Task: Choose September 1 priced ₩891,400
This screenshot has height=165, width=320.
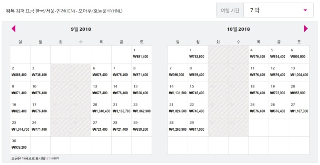Action: (x=142, y=54)
